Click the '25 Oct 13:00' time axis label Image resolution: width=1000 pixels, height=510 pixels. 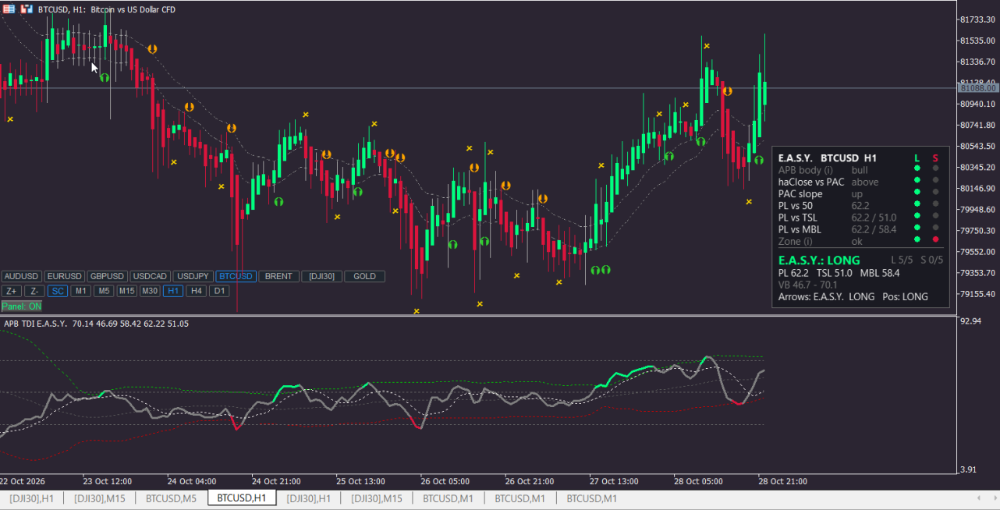click(x=362, y=481)
